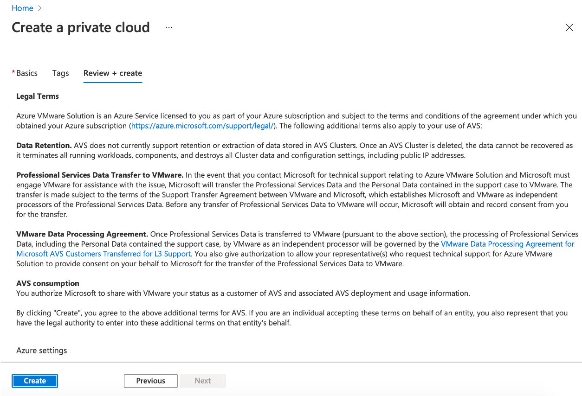Open VMware Data Processing Agreement link
Image resolution: width=582 pixels, height=396 pixels.
(507, 244)
